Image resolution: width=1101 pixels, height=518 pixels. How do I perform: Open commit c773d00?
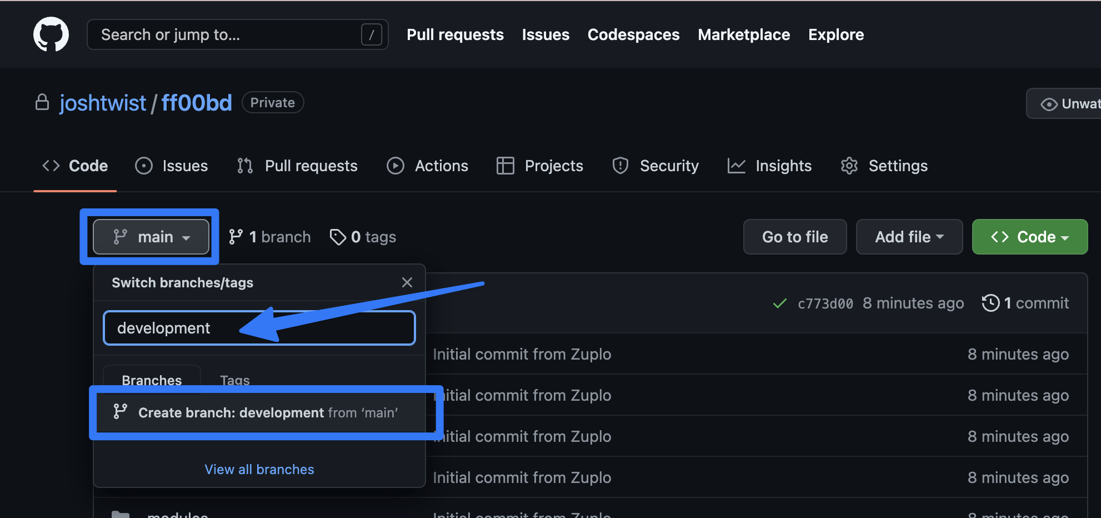point(825,303)
